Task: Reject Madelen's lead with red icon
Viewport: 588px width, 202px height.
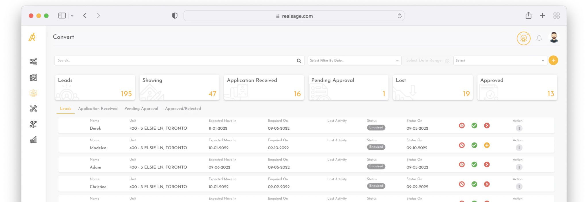Action: (462, 145)
